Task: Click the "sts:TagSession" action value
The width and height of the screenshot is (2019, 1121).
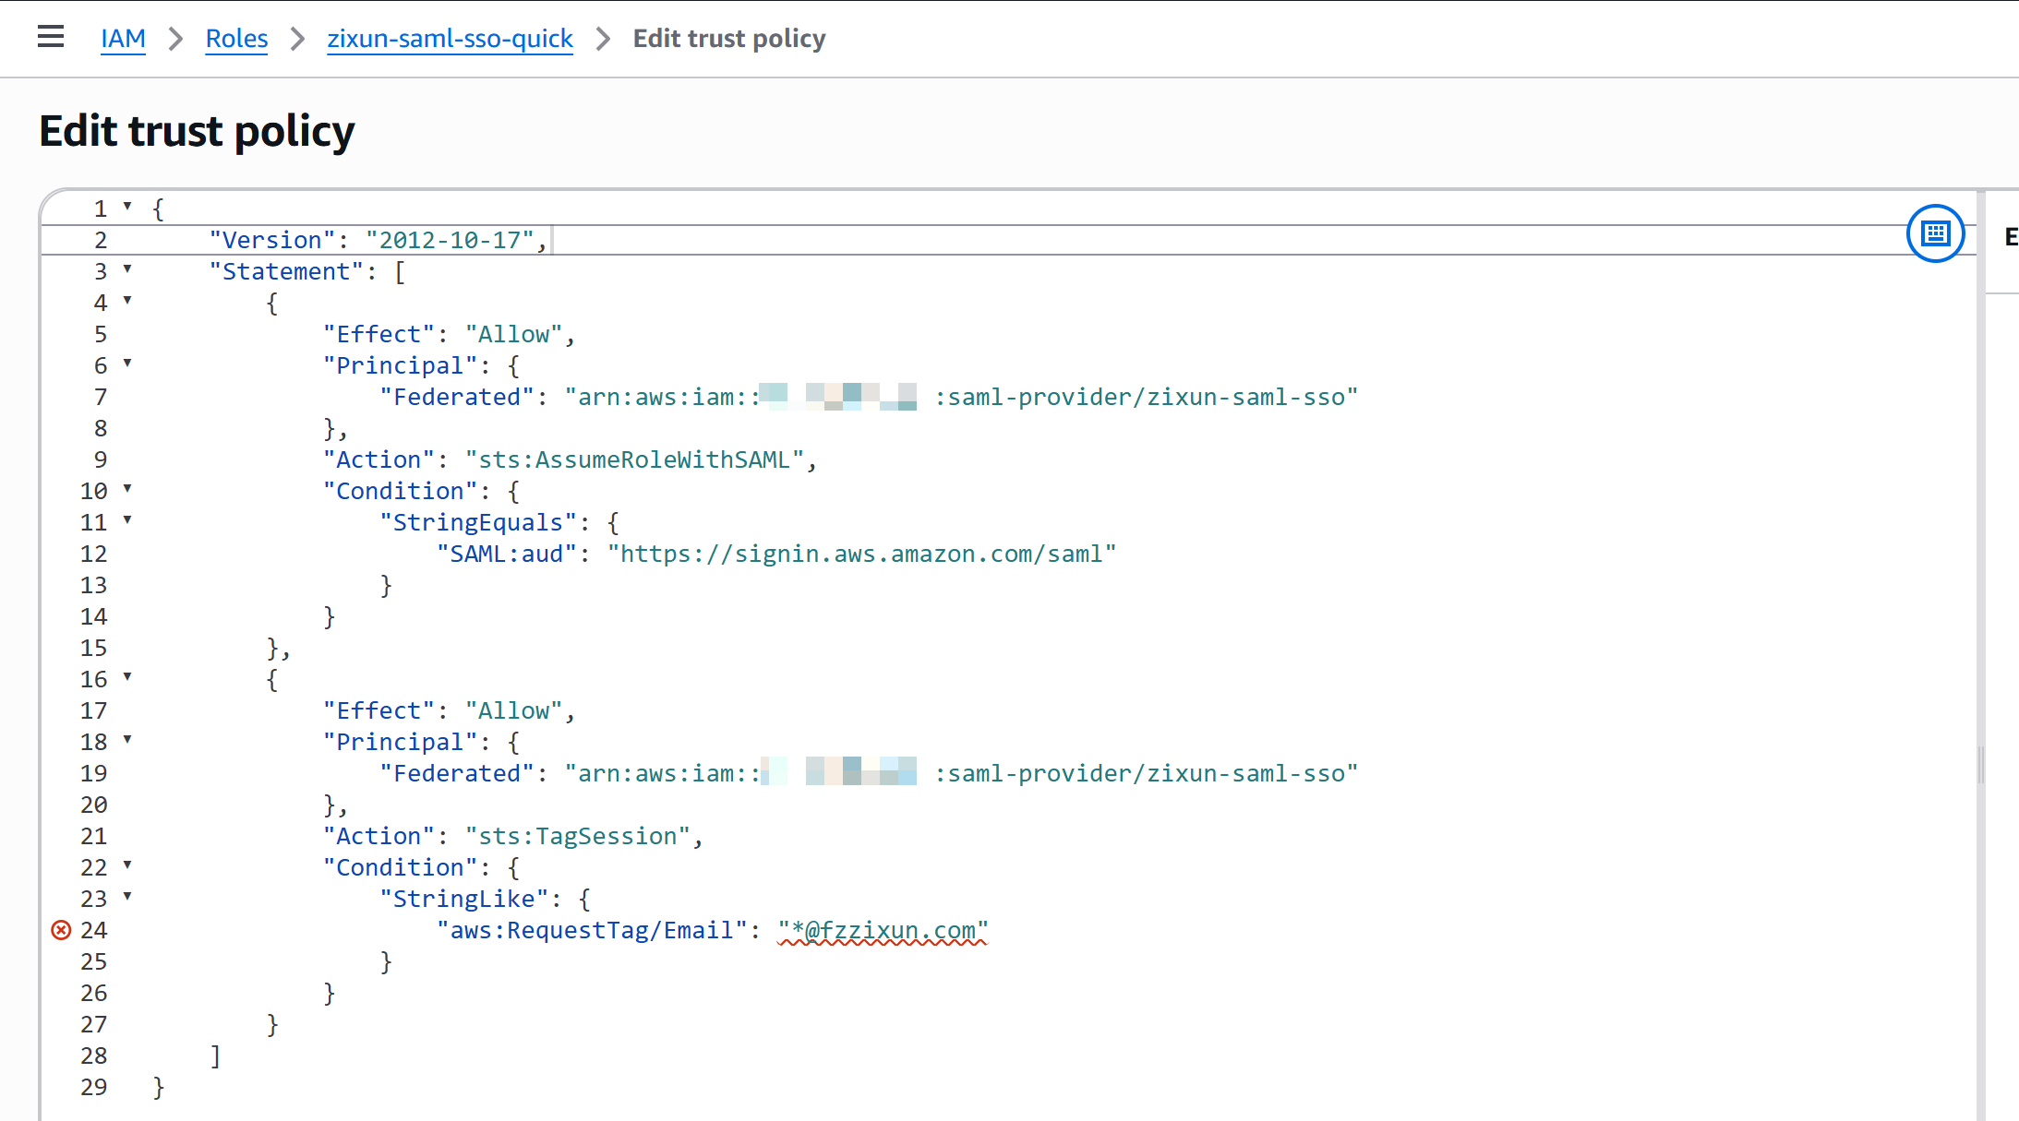Action: (x=578, y=836)
